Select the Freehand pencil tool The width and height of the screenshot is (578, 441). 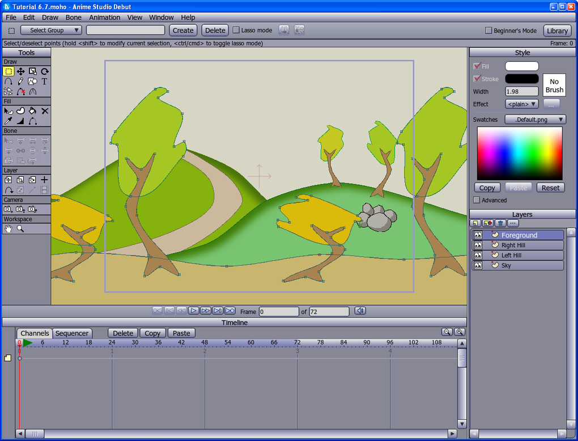click(20, 82)
